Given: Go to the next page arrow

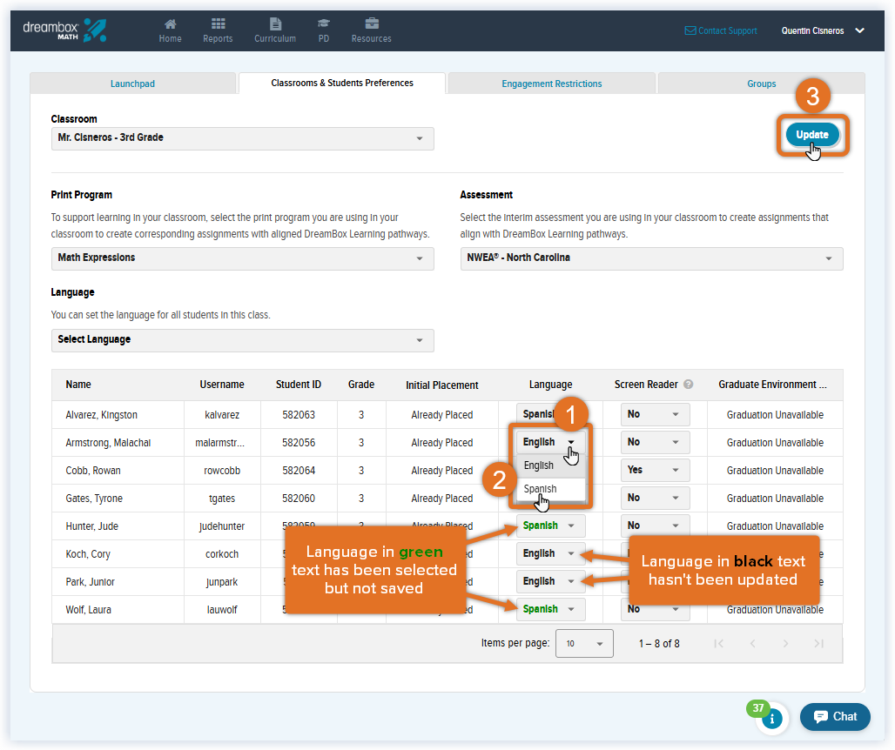Looking at the screenshot, I should (x=786, y=643).
